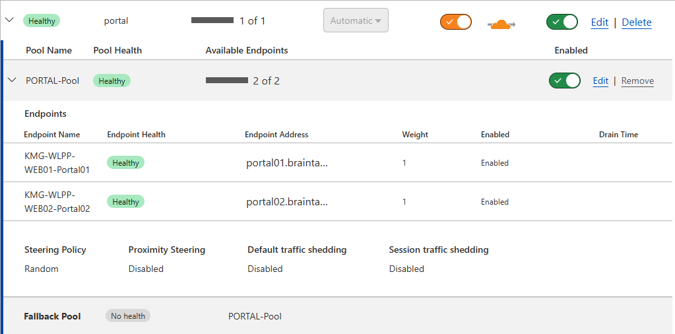
Task: Click the portal Healthy status badge
Action: [42, 20]
